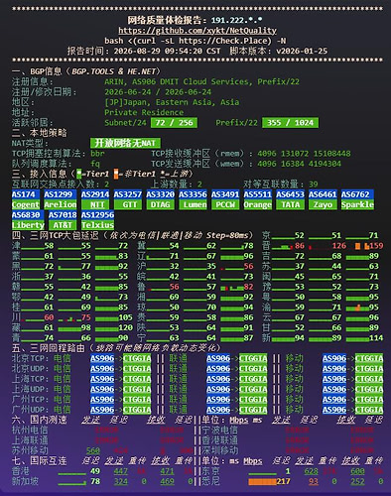Click the AS906 badge after 北京TCP 电信
The height and width of the screenshot is (496, 391).
tap(102, 358)
